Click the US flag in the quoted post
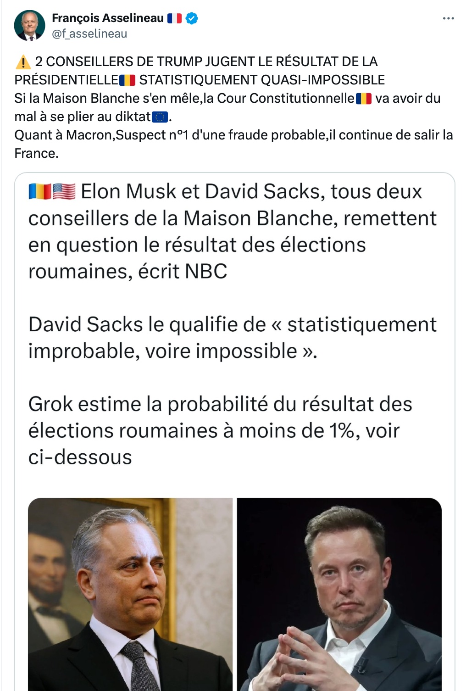 point(64,191)
